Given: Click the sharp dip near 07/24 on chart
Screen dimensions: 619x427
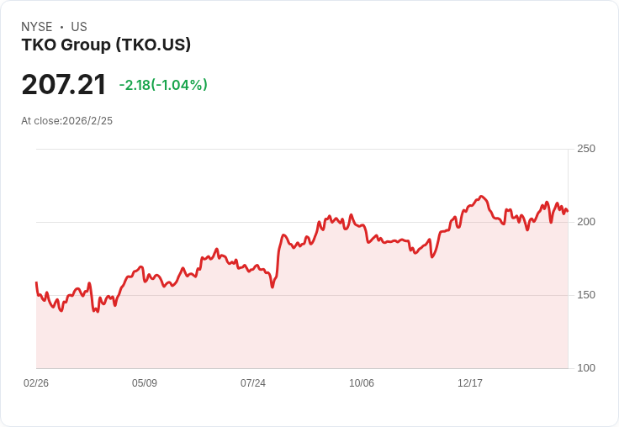Looking at the screenshot, I should (272, 287).
